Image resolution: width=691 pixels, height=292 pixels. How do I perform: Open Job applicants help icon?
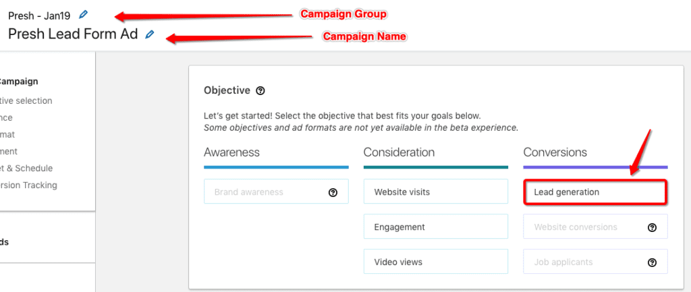pyautogui.click(x=653, y=262)
